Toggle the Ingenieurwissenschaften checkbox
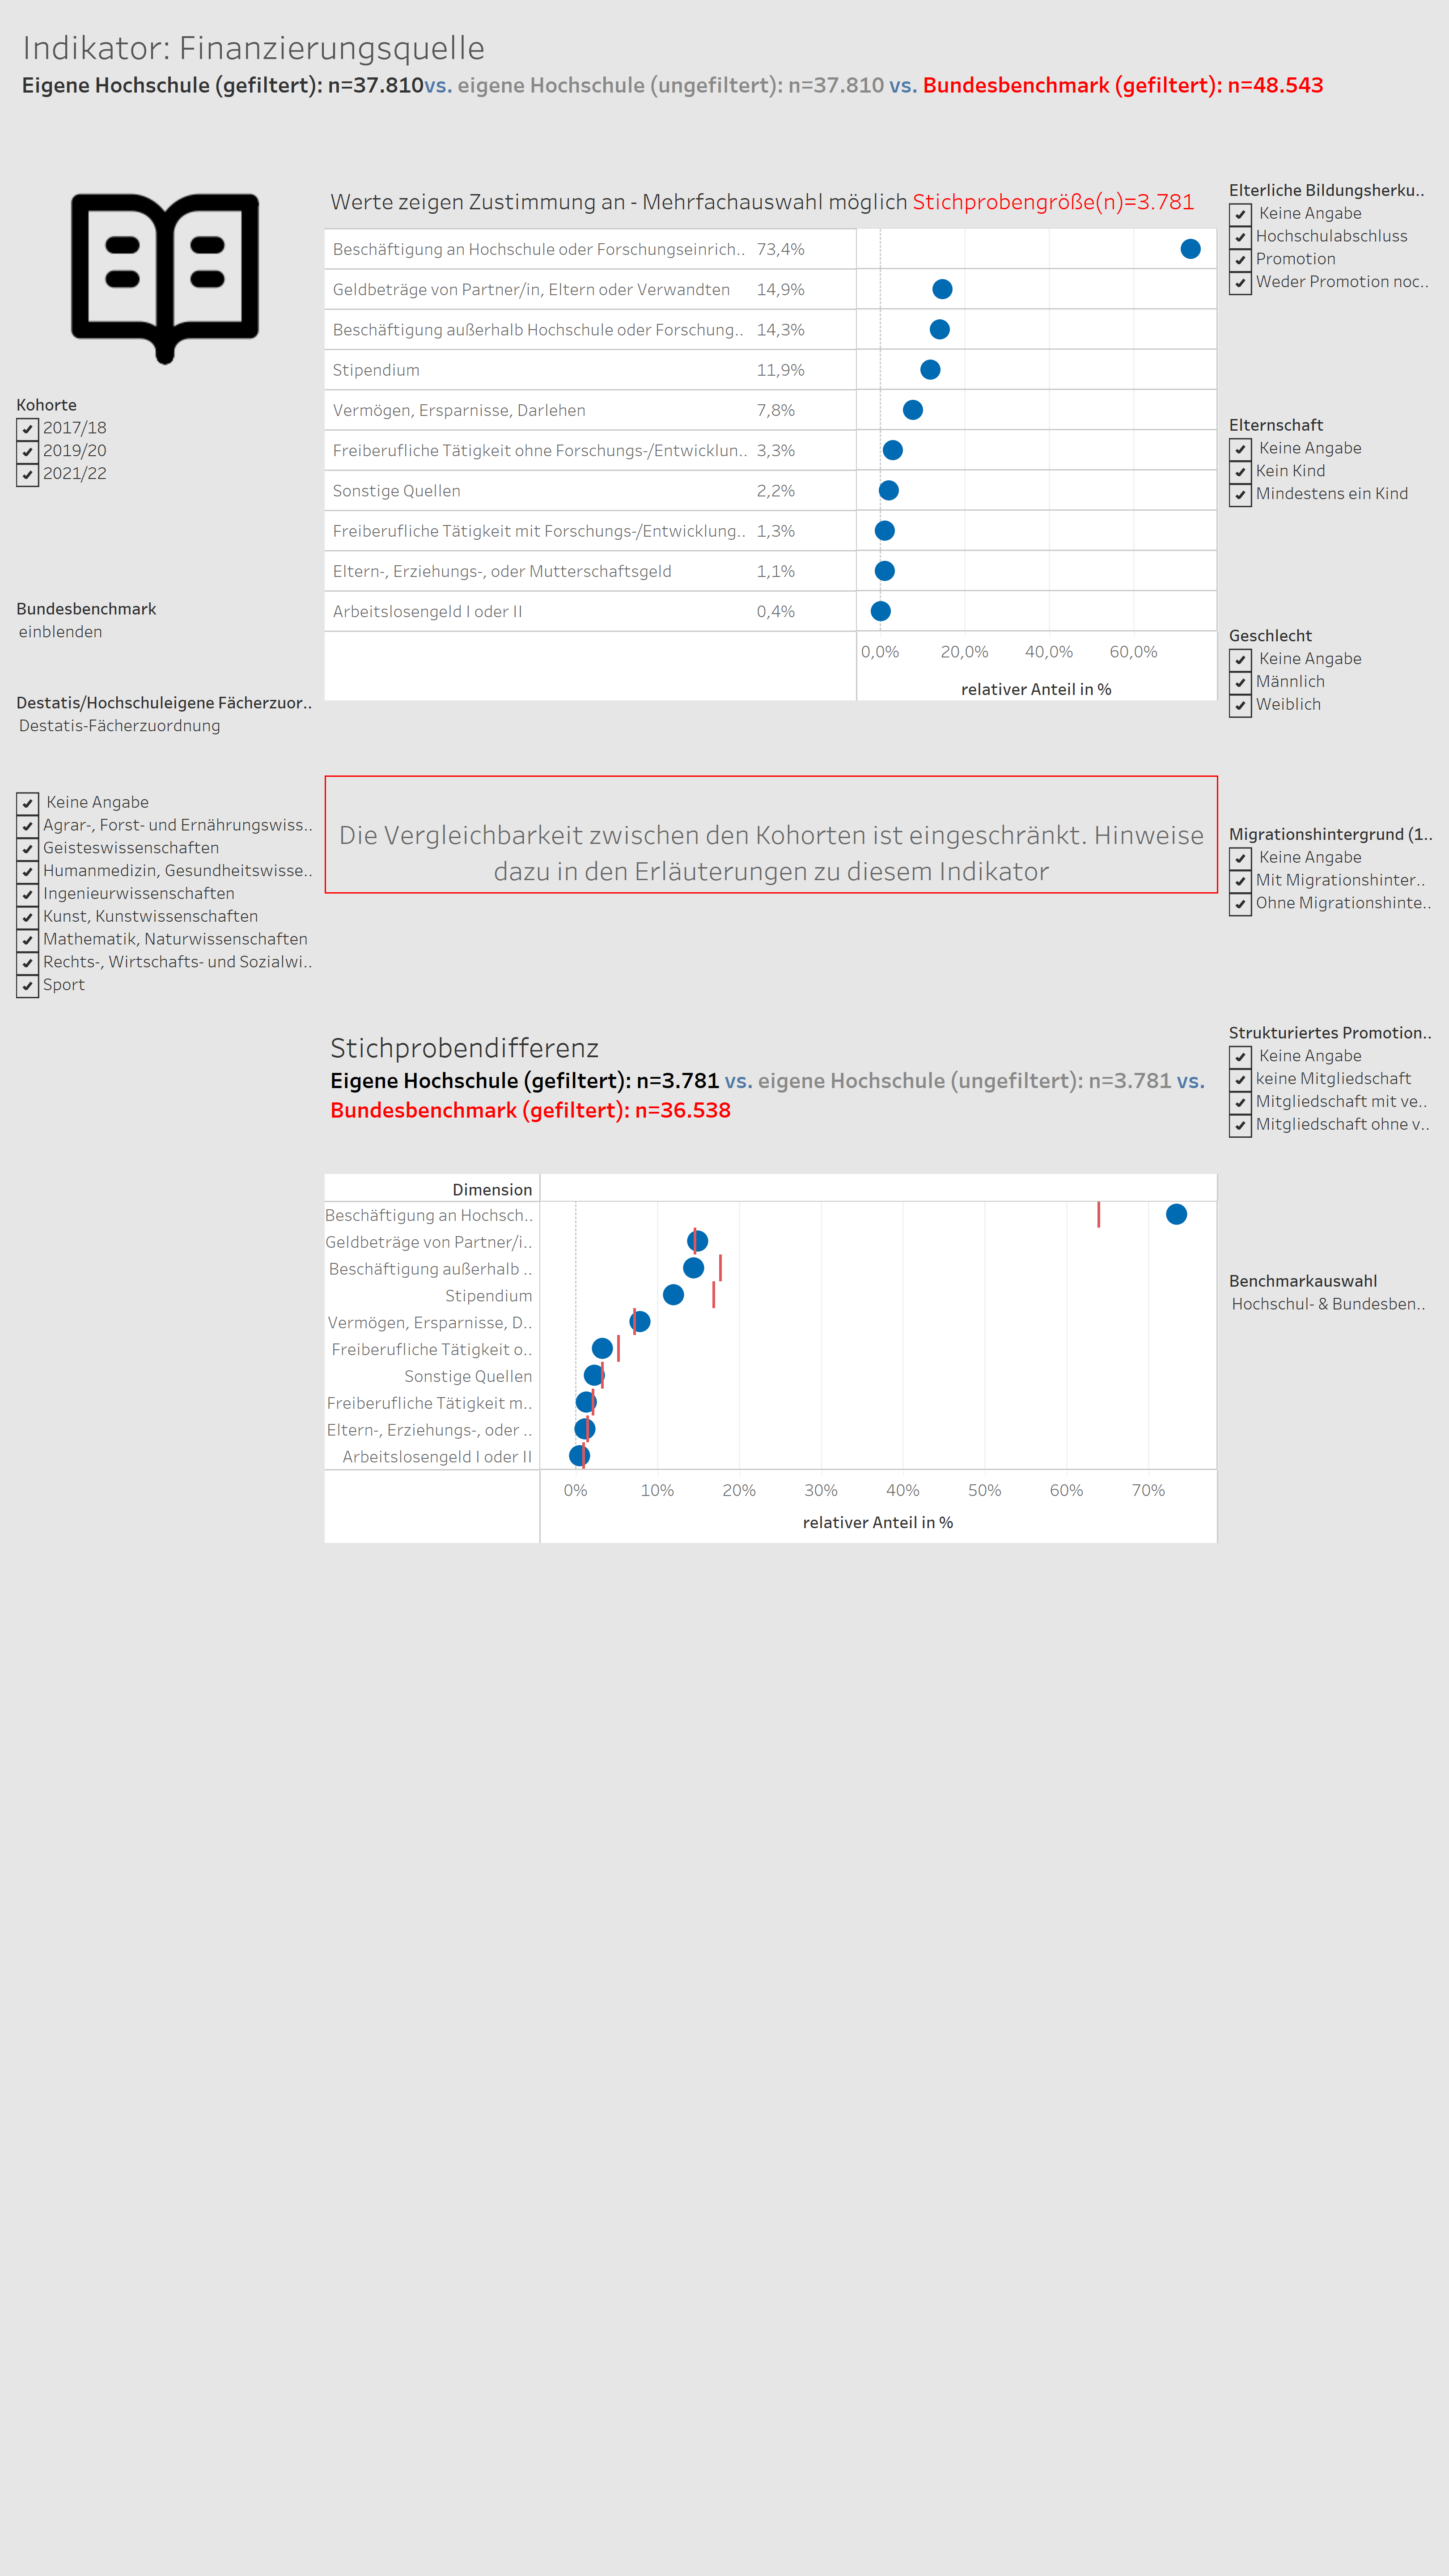 click(28, 894)
